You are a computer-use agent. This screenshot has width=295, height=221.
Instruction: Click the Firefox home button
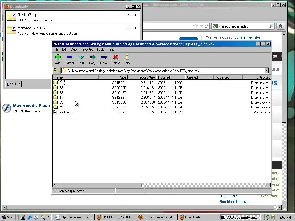(281, 26)
